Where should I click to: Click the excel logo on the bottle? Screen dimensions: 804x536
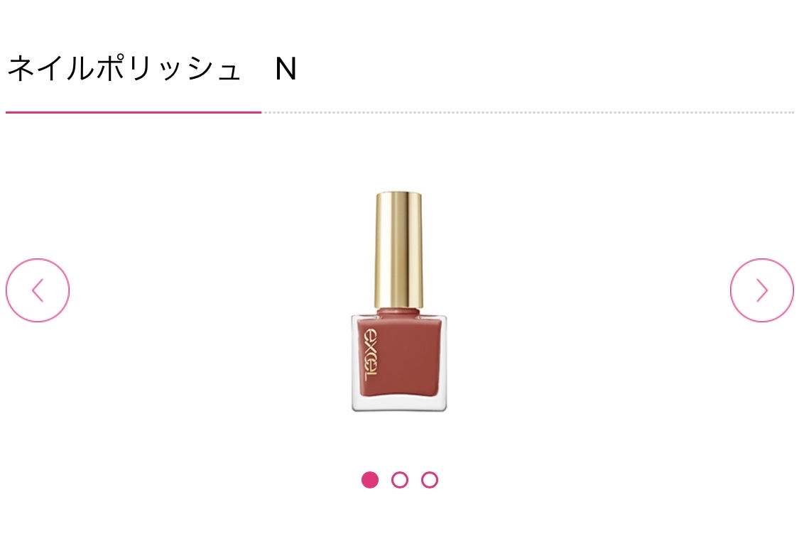(370, 354)
